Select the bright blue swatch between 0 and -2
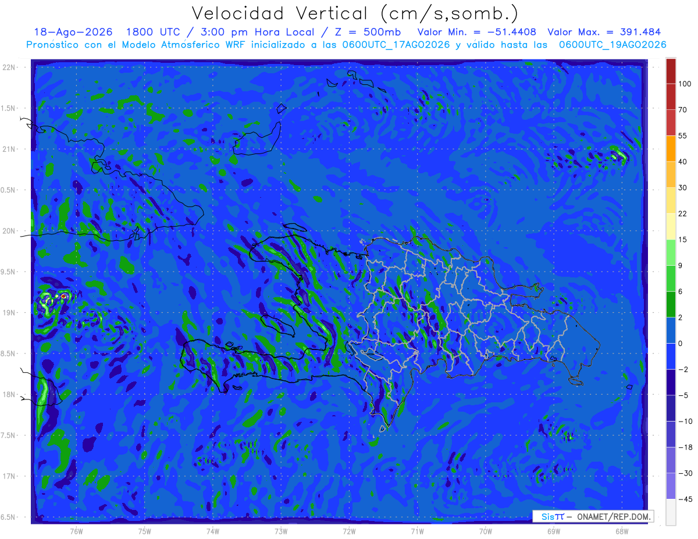The height and width of the screenshot is (539, 698). point(671,356)
